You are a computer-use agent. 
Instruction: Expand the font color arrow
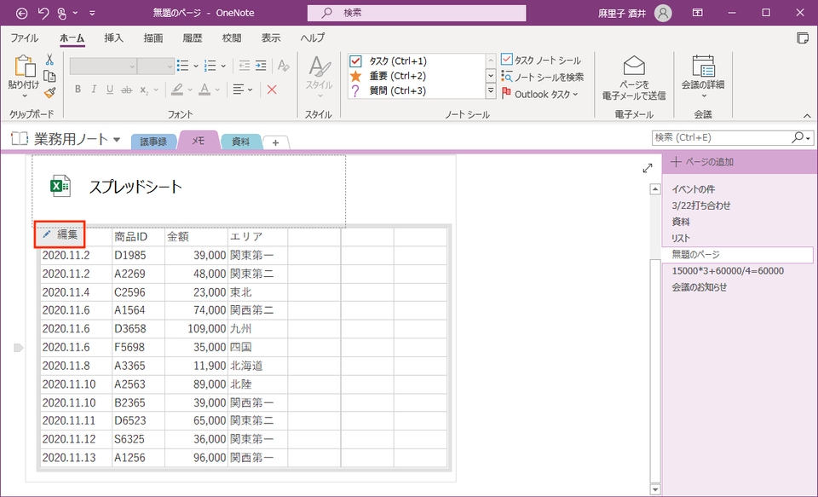[217, 90]
